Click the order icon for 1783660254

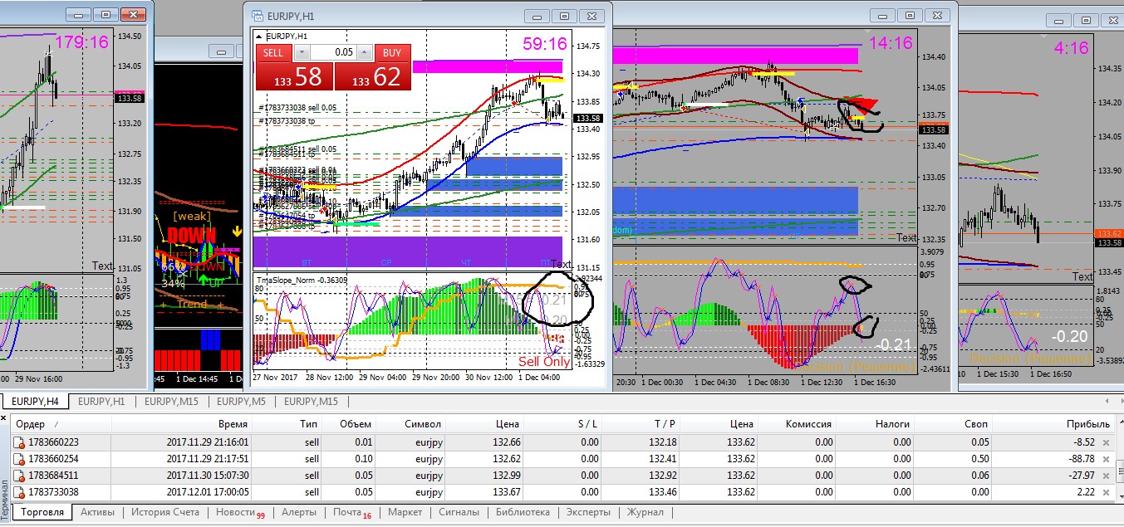pos(19,459)
